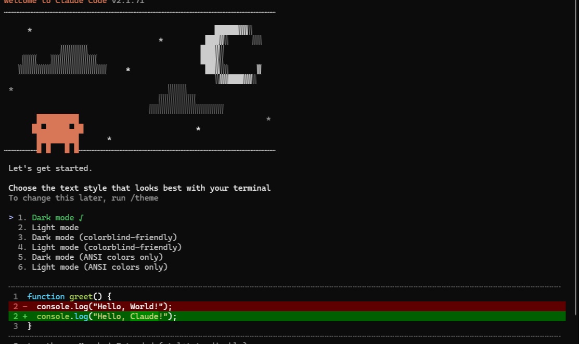Select Light mode (ANSI colors only)
The height and width of the screenshot is (344, 579).
tap(99, 267)
